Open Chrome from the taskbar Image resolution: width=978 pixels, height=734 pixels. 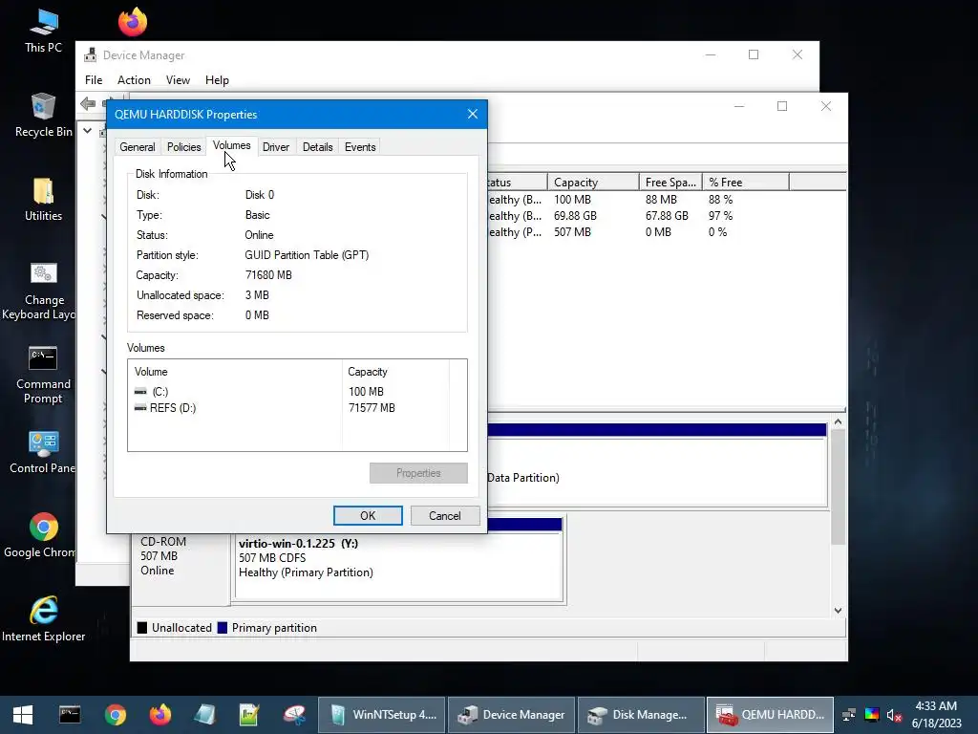click(116, 715)
